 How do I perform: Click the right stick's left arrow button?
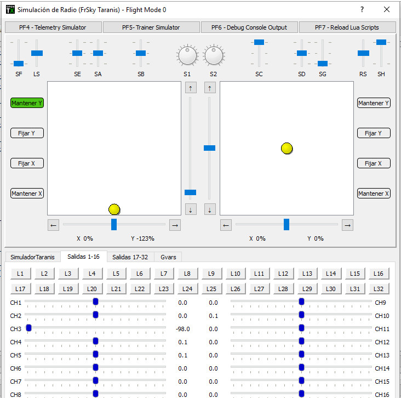tap(226, 225)
